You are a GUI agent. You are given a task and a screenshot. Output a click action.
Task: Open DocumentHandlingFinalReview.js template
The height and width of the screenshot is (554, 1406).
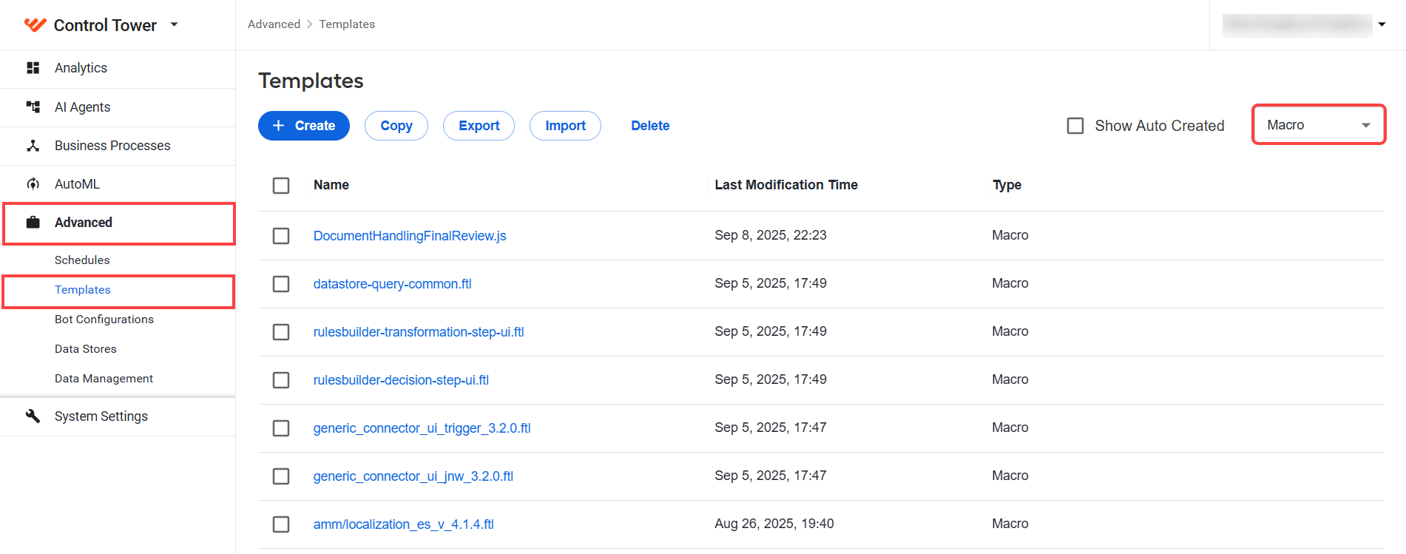point(410,236)
